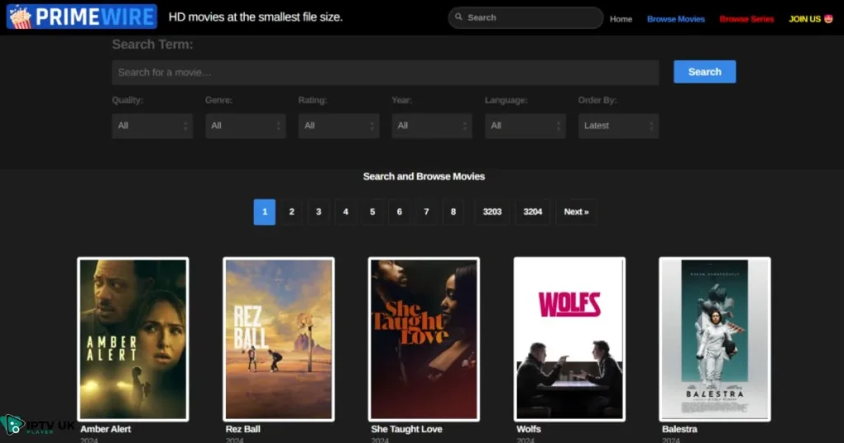This screenshot has width=844, height=443.
Task: Open the Balestra movie poster
Action: (x=715, y=339)
